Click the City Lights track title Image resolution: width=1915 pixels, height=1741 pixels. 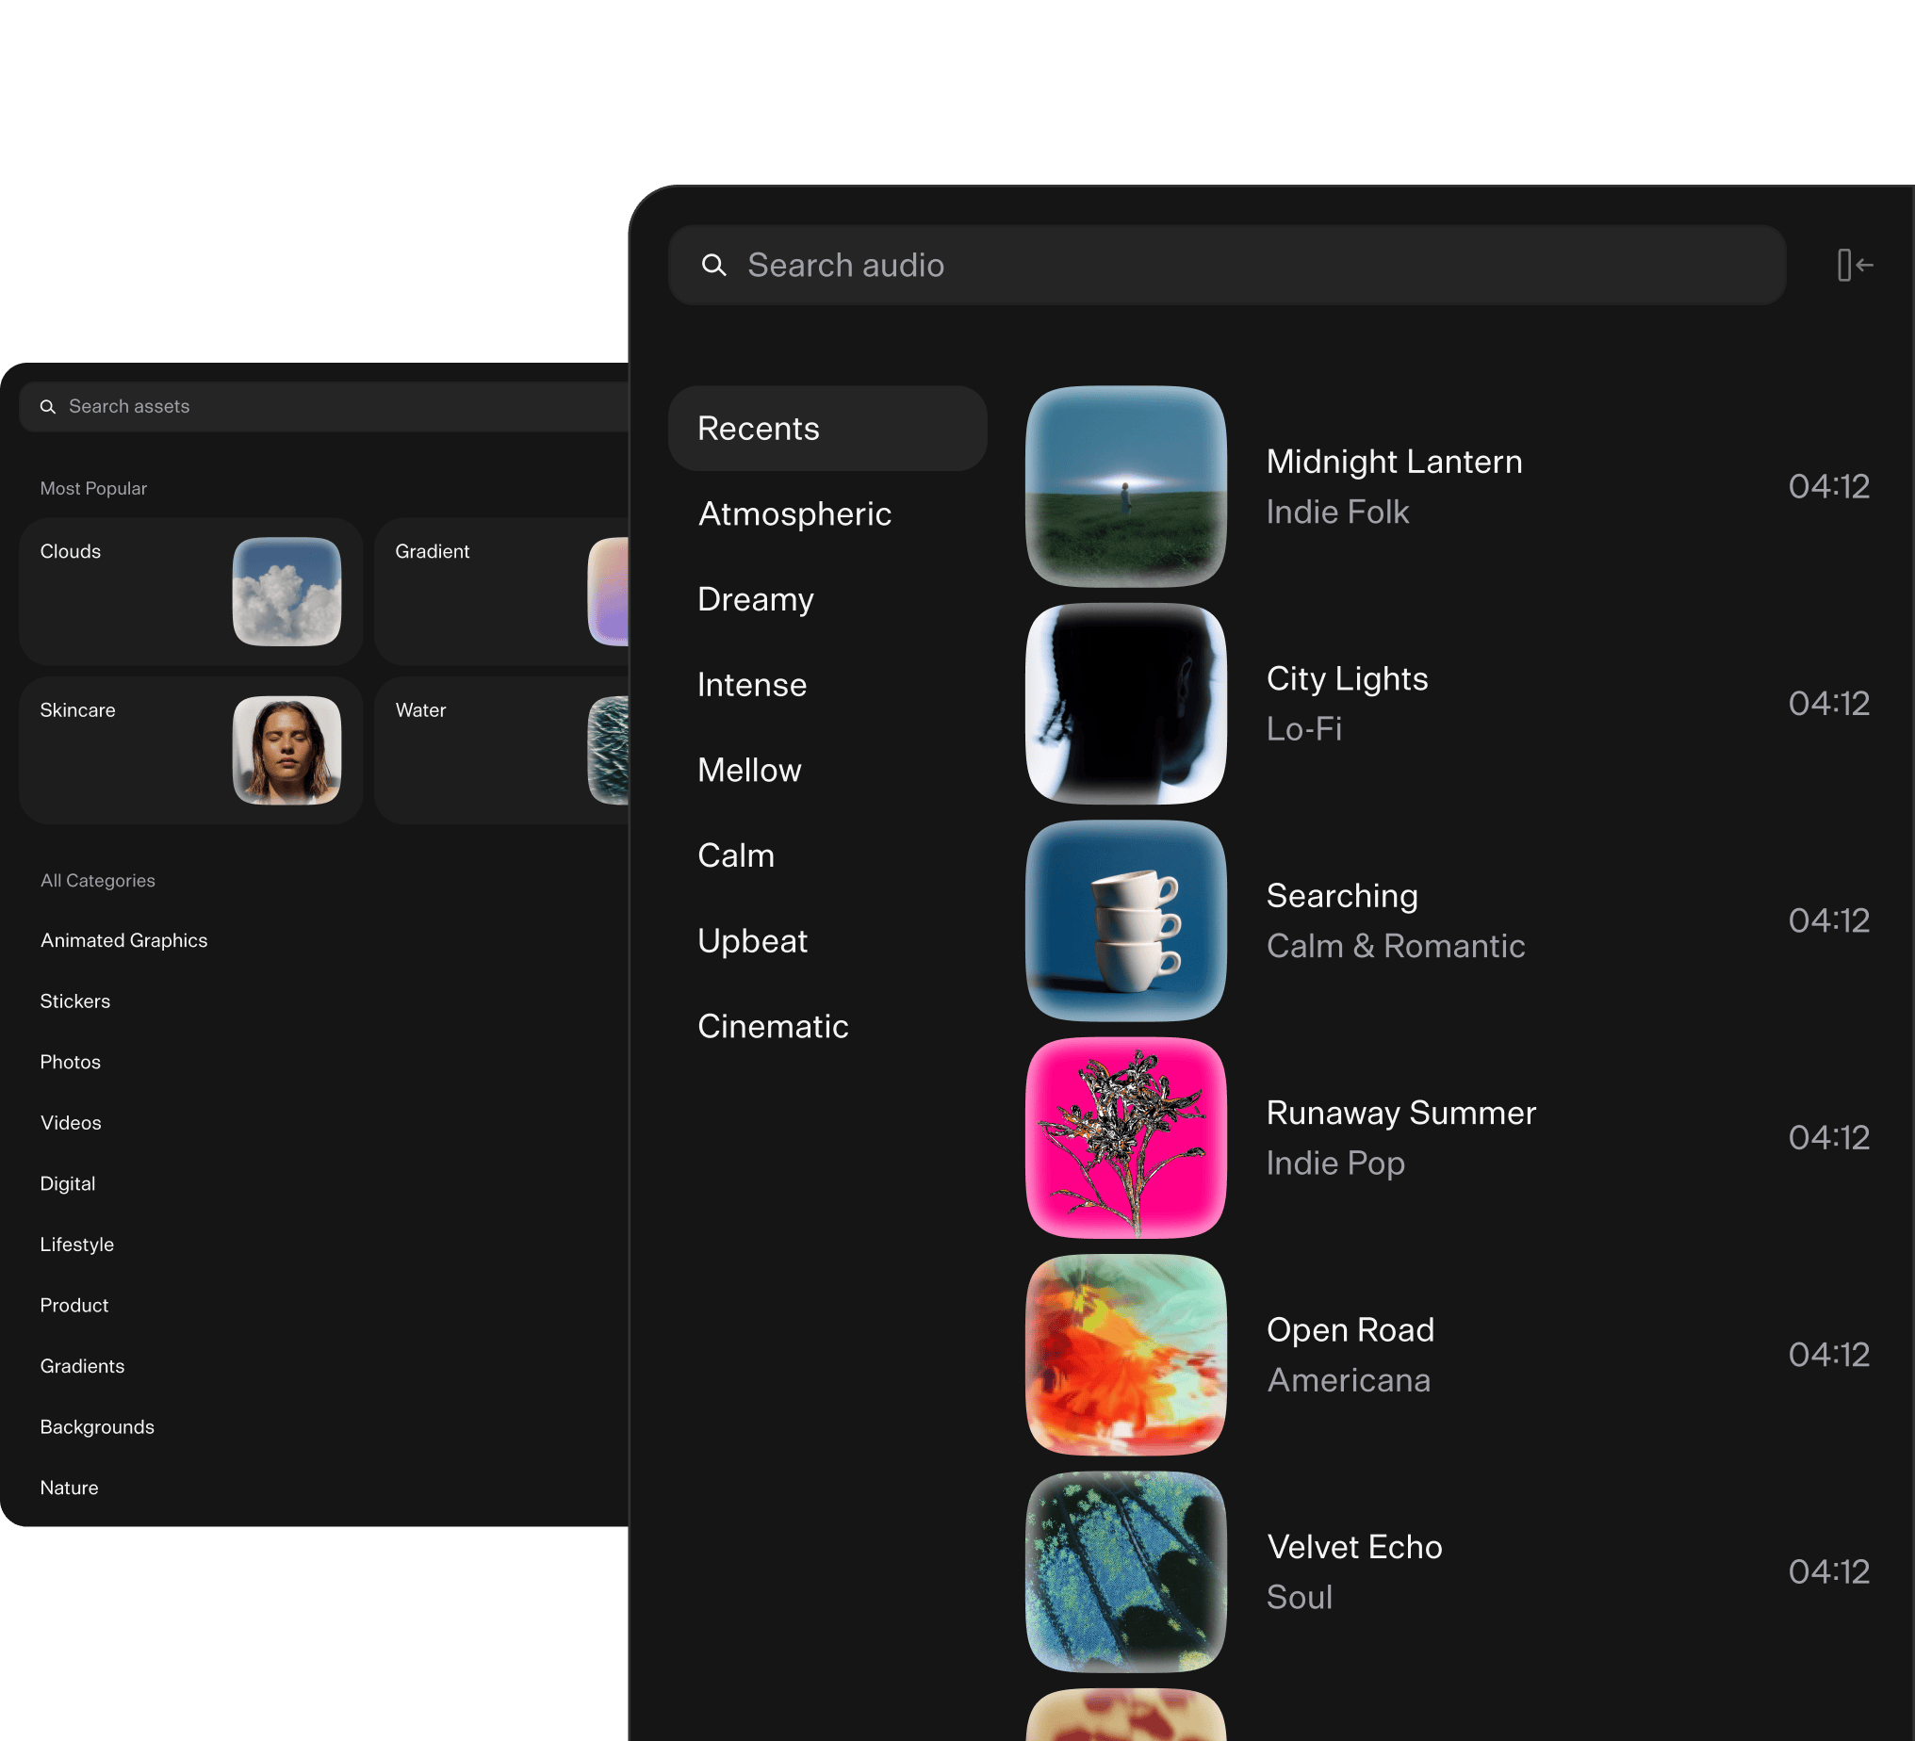pyautogui.click(x=1347, y=679)
